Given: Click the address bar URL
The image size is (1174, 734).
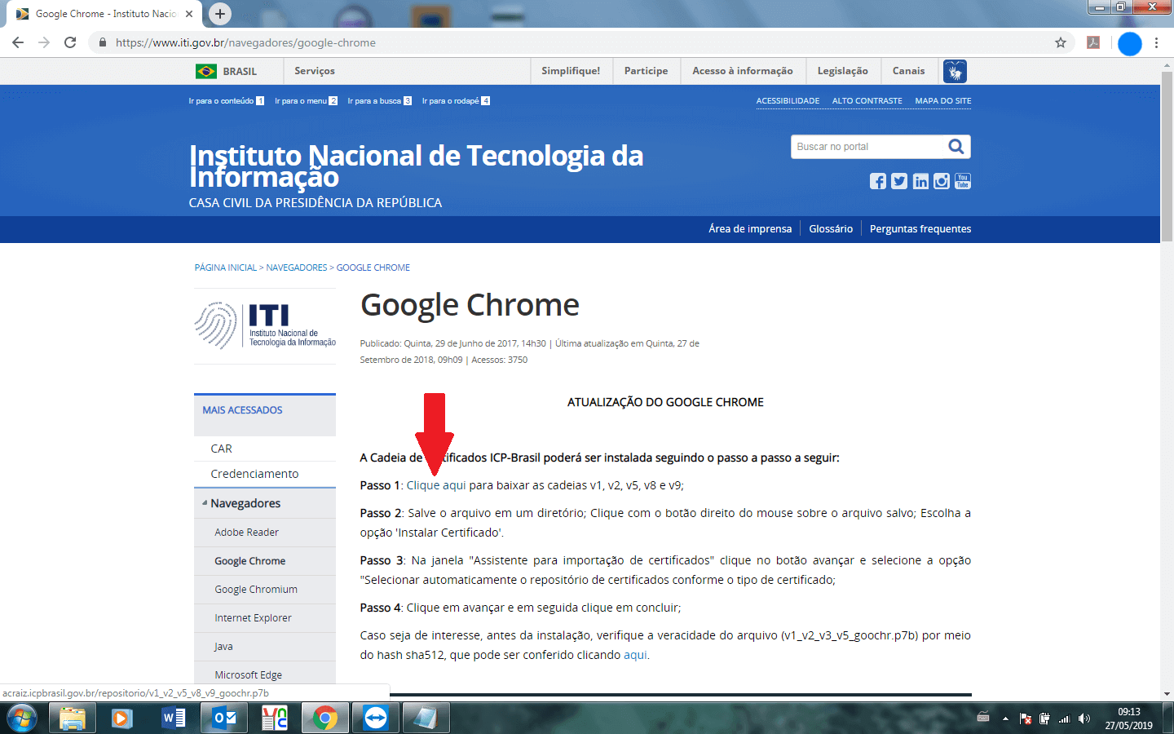Looking at the screenshot, I should 245,42.
